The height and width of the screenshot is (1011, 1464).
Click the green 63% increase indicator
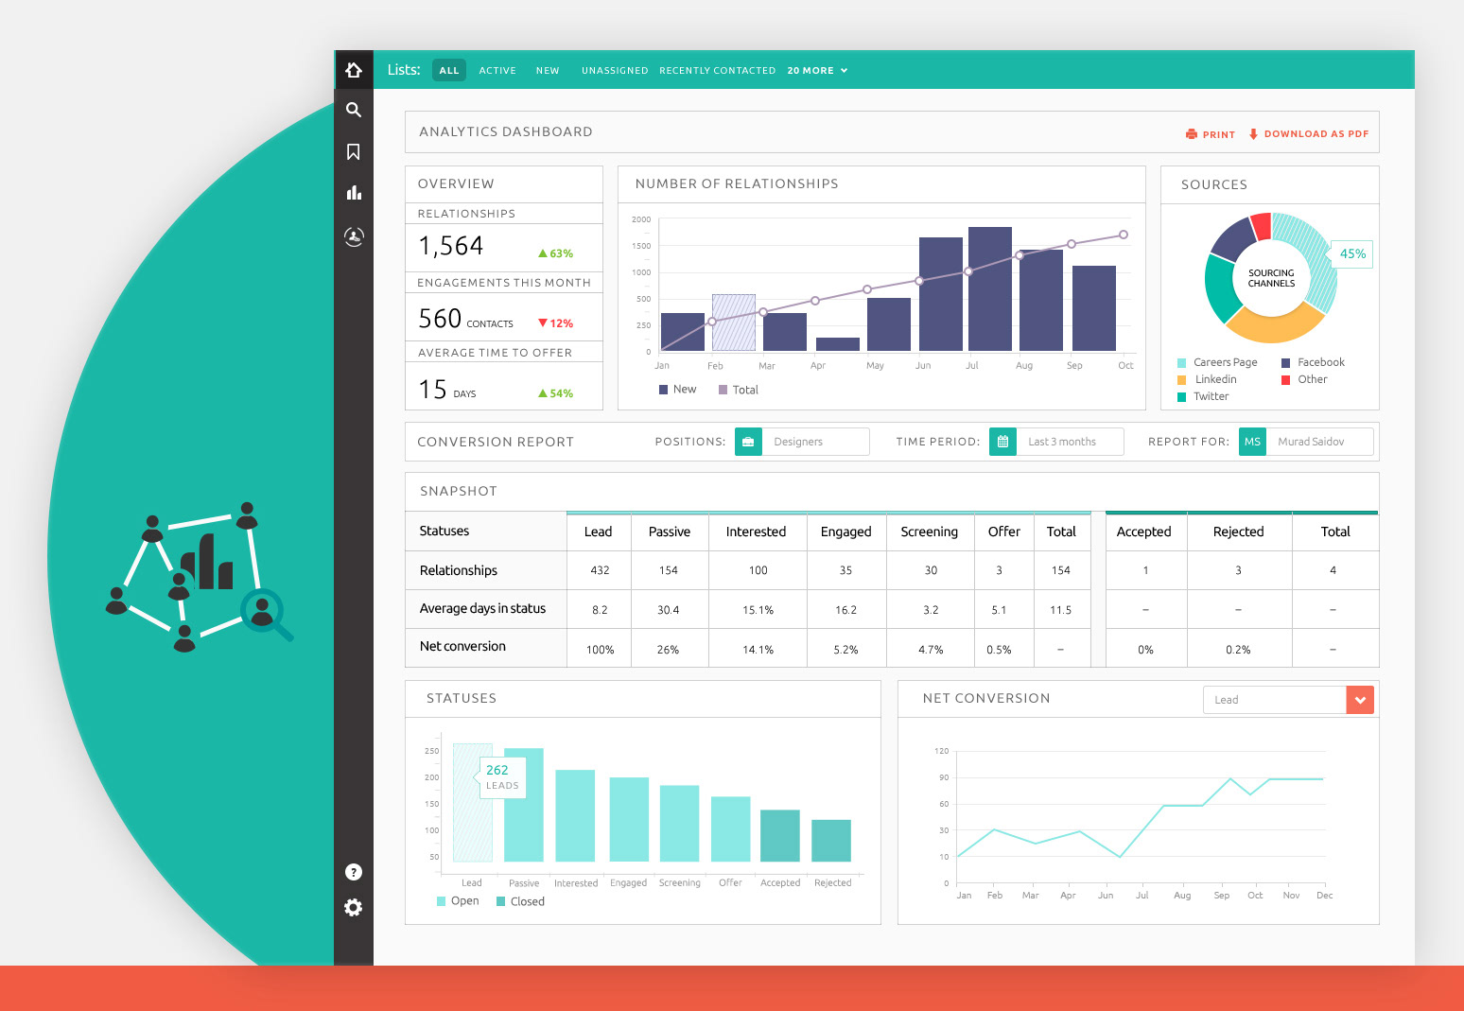(555, 253)
